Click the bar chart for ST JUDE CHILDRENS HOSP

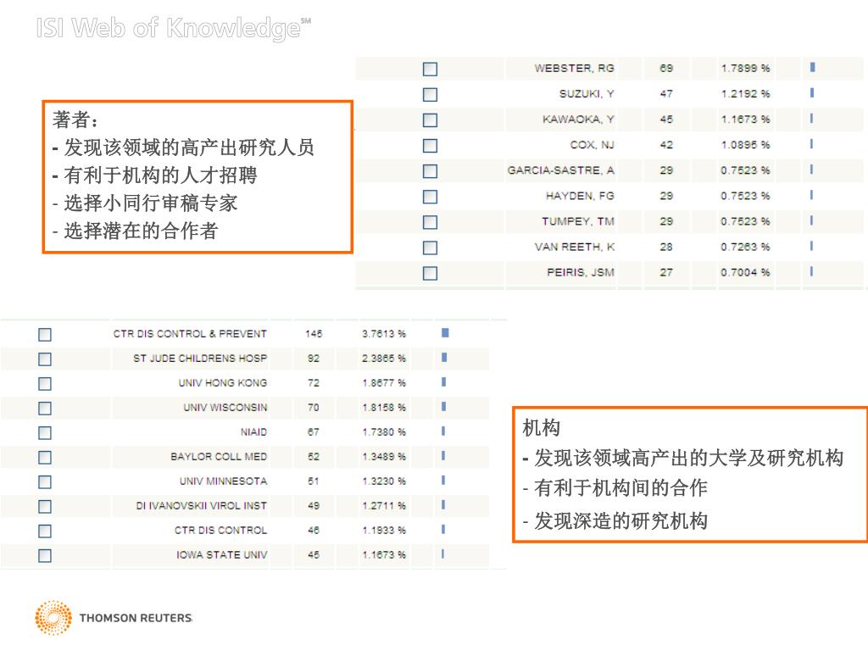pyautogui.click(x=444, y=358)
